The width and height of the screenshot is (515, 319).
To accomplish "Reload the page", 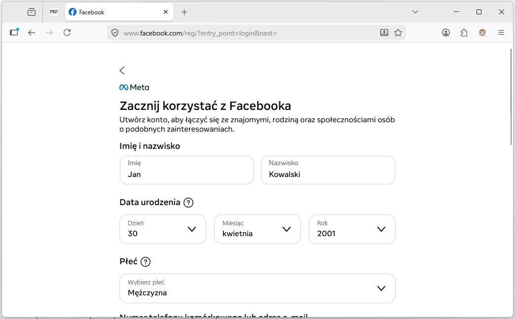I will pos(67,33).
